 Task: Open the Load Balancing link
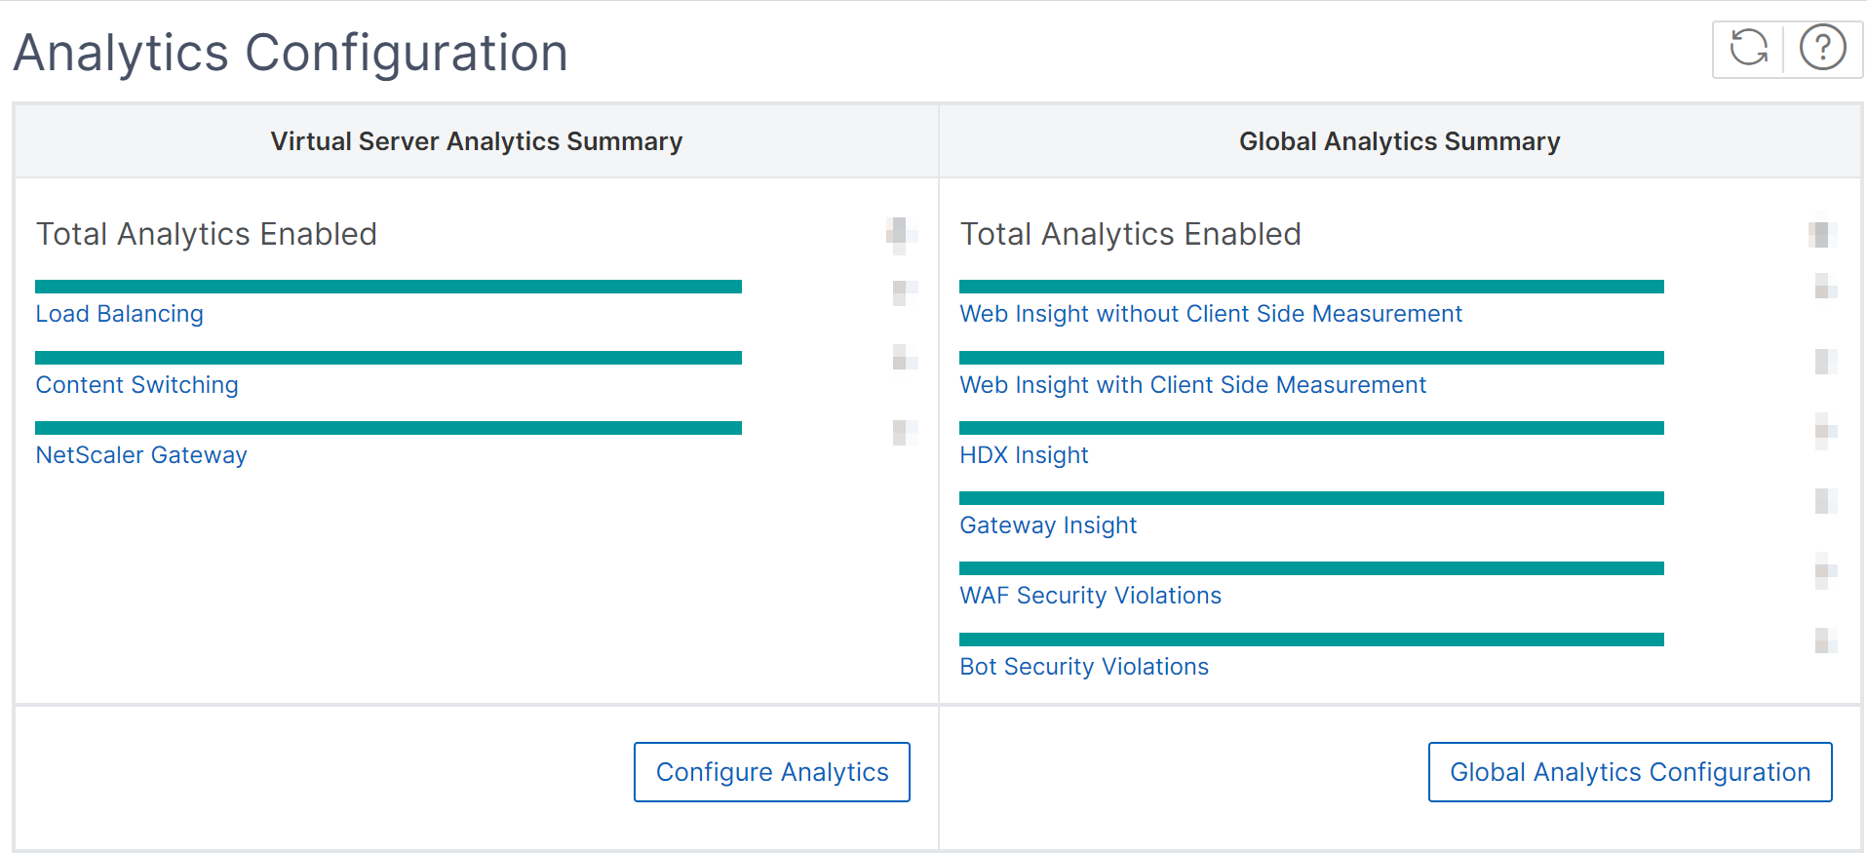120,314
